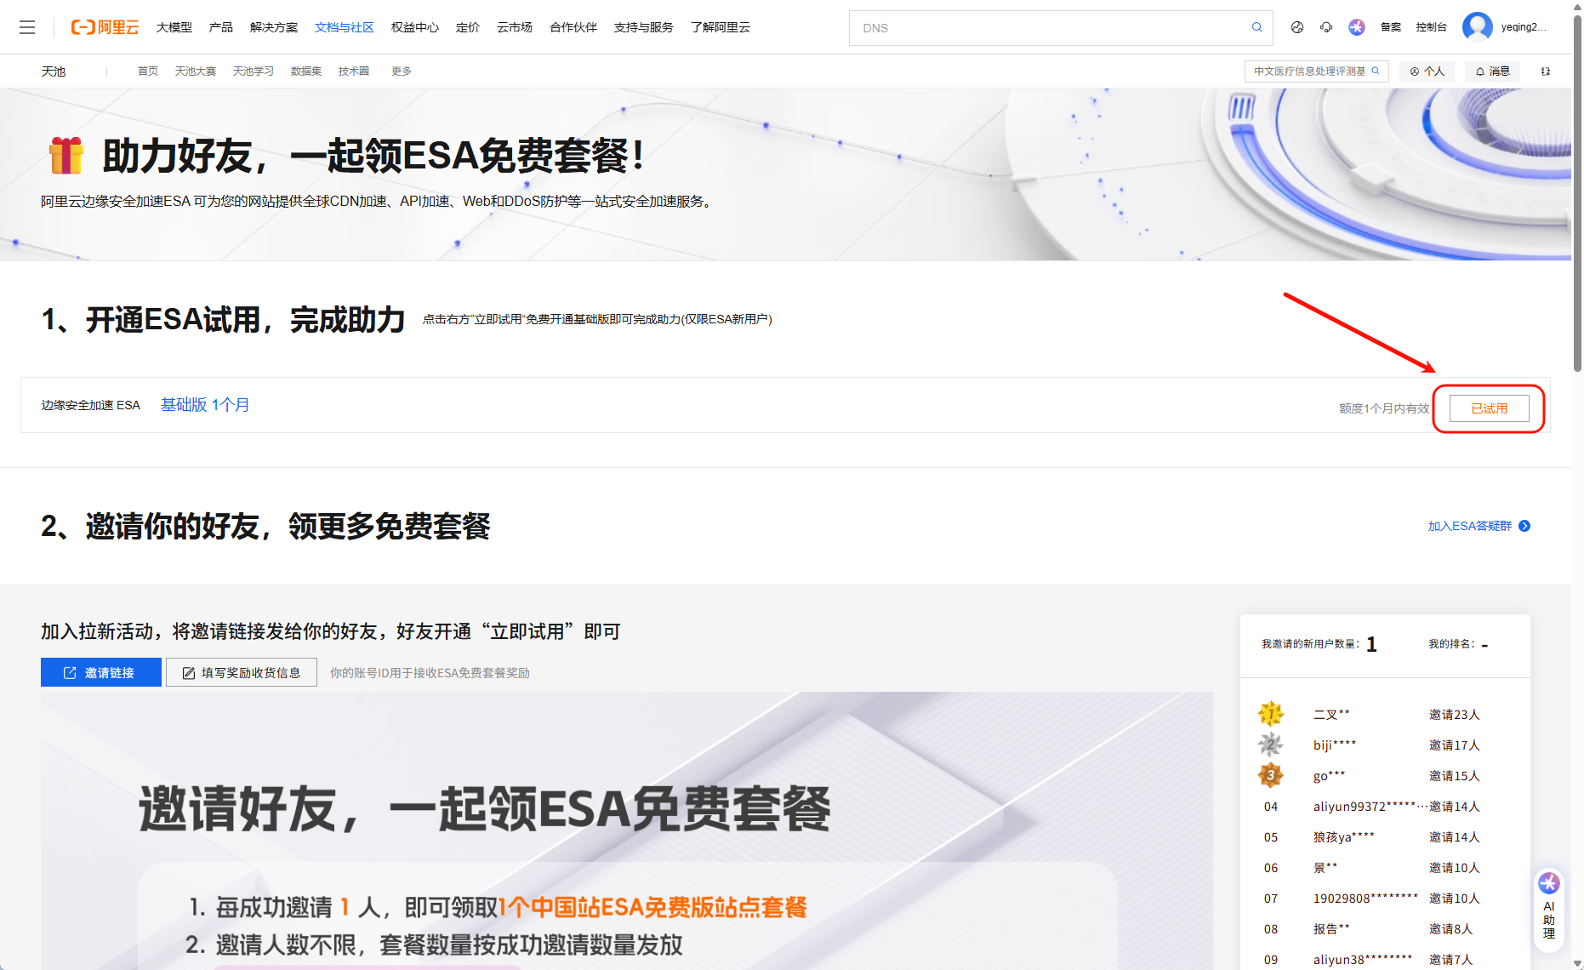Screen dimensions: 1584x970
Task: Click the gift box icon in banner
Action: 66,155
